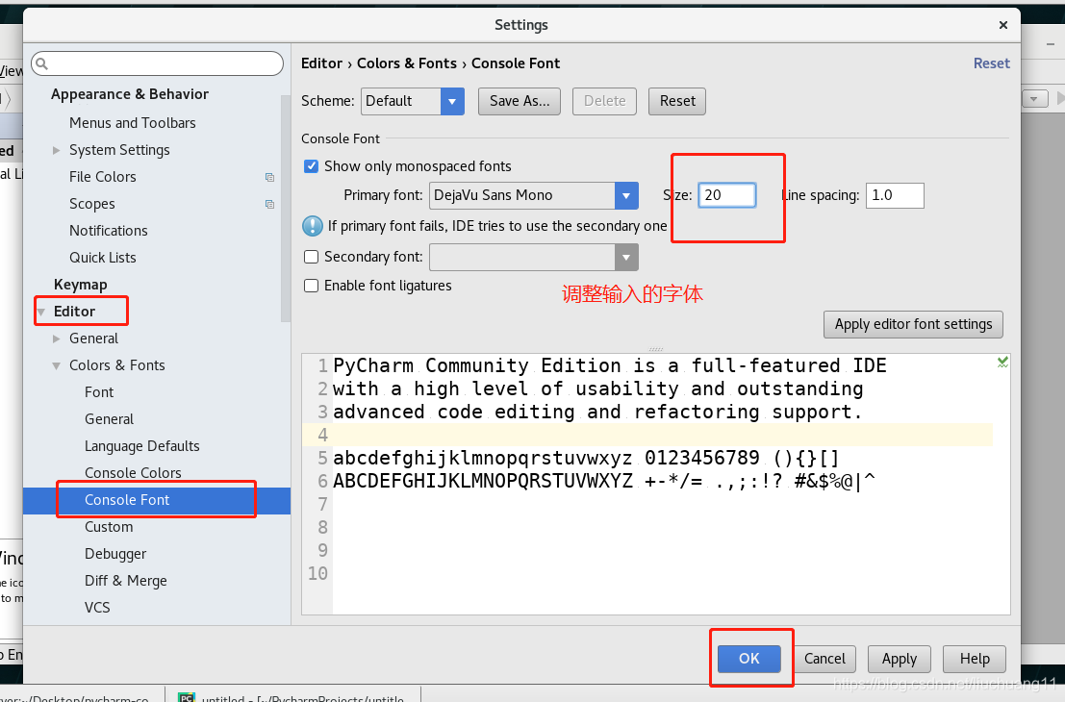
Task: Open Scopes settings
Action: tap(91, 205)
